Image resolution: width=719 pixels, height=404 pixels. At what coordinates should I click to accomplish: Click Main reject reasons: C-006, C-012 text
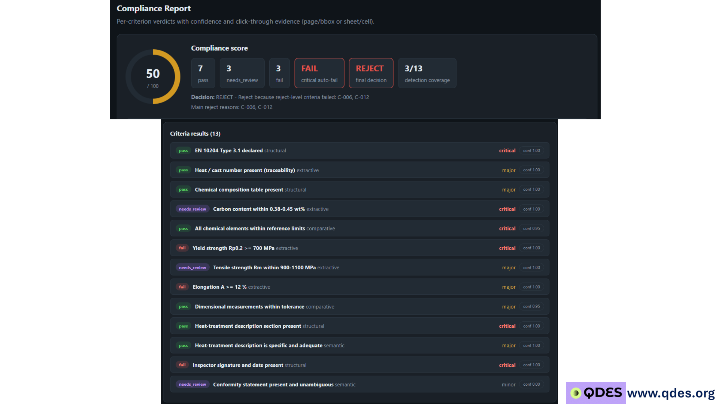tap(231, 107)
